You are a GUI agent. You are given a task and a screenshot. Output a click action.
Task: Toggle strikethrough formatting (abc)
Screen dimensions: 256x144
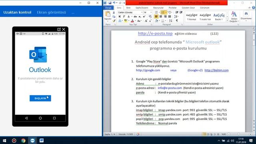(x=135, y=16)
